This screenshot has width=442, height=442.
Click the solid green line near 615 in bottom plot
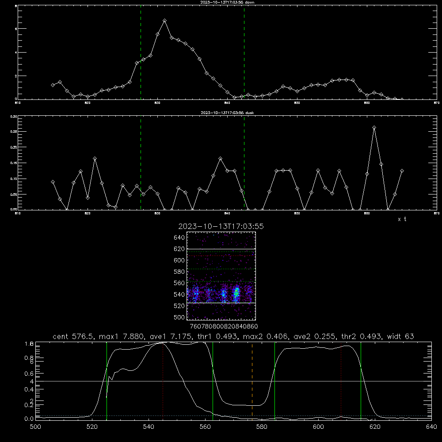pyautogui.click(x=361, y=381)
